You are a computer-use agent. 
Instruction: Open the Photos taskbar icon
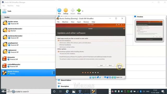tap(74, 91)
